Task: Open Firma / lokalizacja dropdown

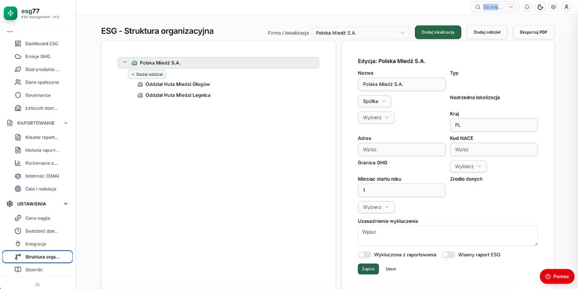Action: pyautogui.click(x=360, y=32)
